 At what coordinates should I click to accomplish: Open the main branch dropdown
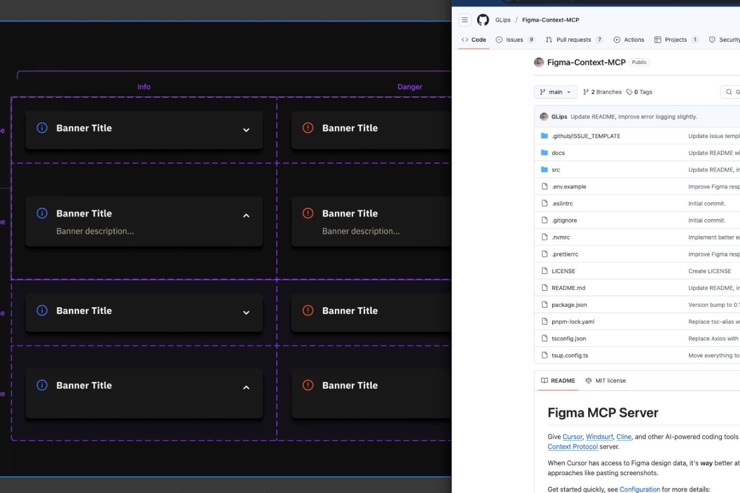(555, 91)
